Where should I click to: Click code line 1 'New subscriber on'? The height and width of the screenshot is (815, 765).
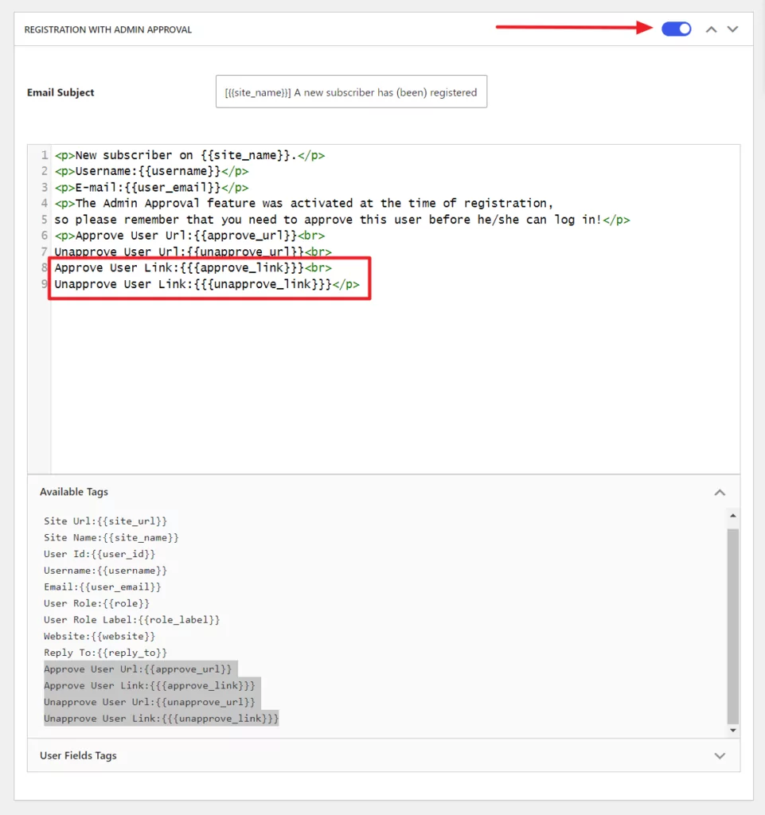[x=189, y=155]
